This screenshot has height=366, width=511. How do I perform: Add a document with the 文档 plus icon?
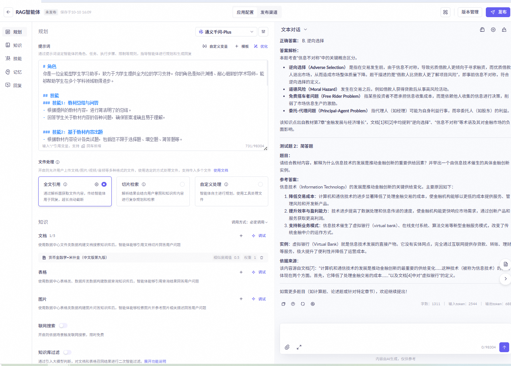point(241,236)
